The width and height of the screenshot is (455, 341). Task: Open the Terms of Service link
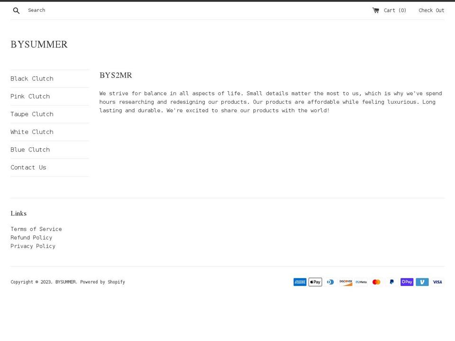click(36, 229)
